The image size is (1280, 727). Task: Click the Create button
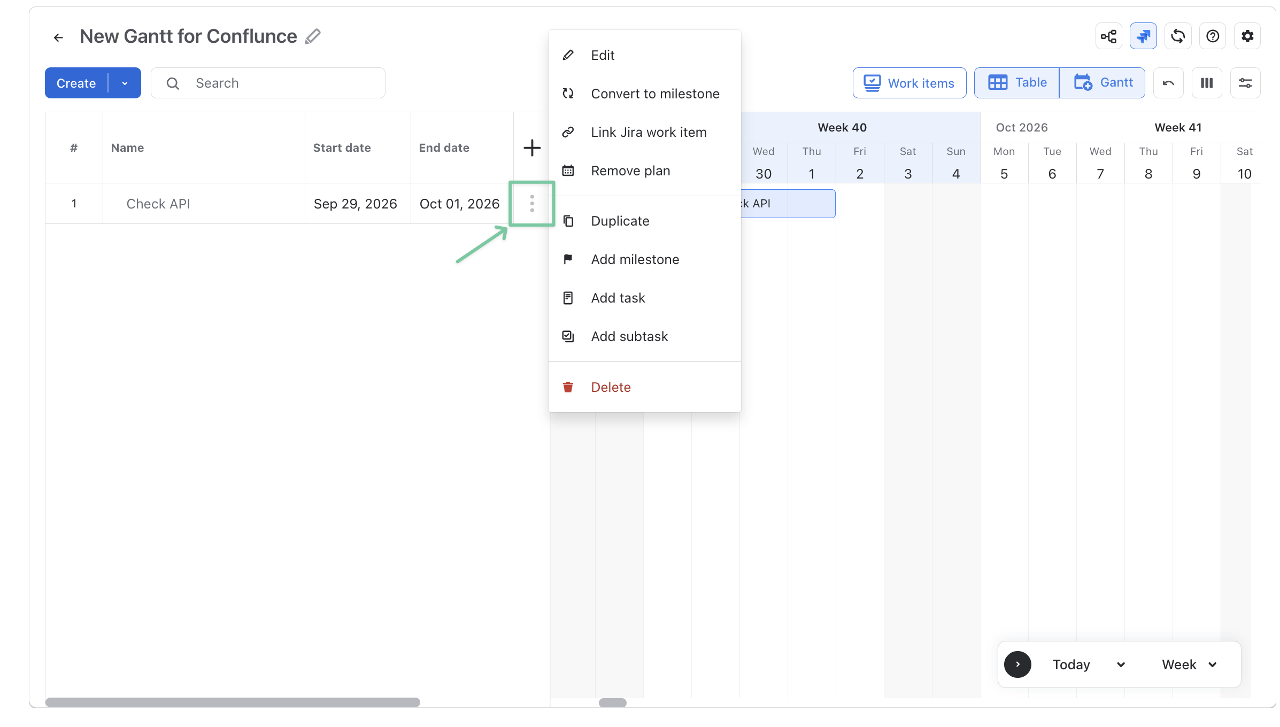[76, 83]
